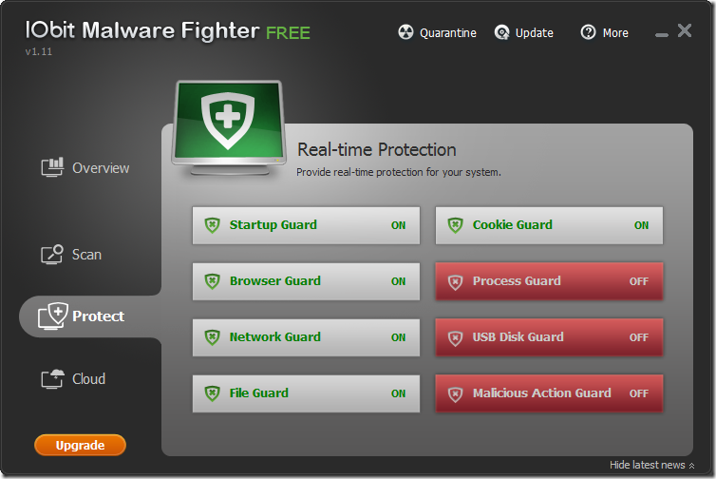Toggle Browser Guard off

(x=306, y=281)
